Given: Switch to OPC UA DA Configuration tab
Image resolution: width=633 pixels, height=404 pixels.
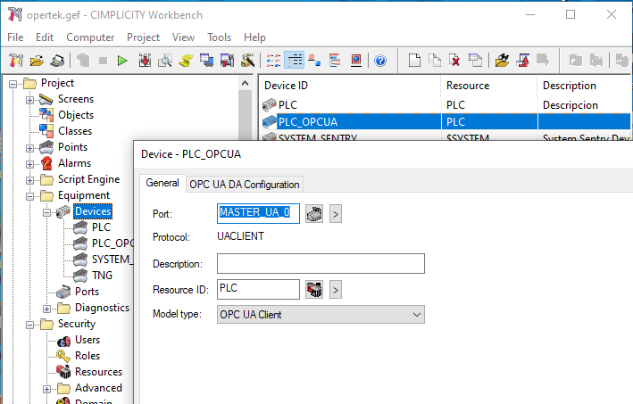Looking at the screenshot, I should click(245, 185).
